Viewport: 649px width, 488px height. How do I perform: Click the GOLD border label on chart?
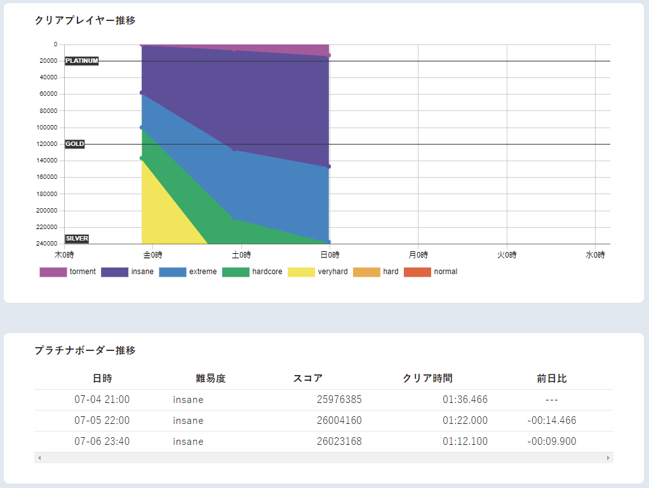pos(74,144)
